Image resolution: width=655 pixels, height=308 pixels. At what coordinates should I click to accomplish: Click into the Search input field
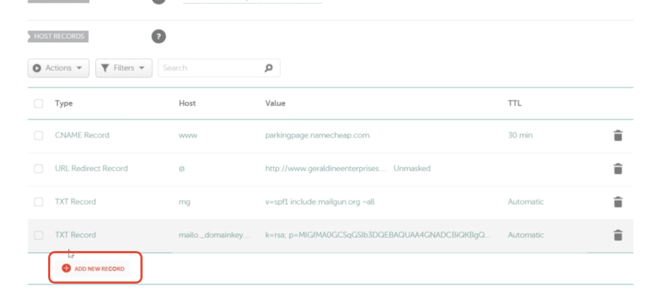[x=210, y=68]
